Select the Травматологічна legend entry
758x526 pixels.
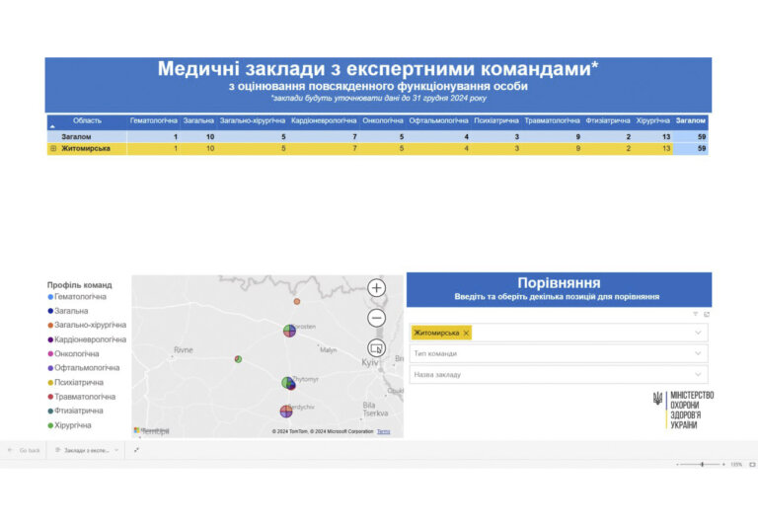pyautogui.click(x=82, y=397)
